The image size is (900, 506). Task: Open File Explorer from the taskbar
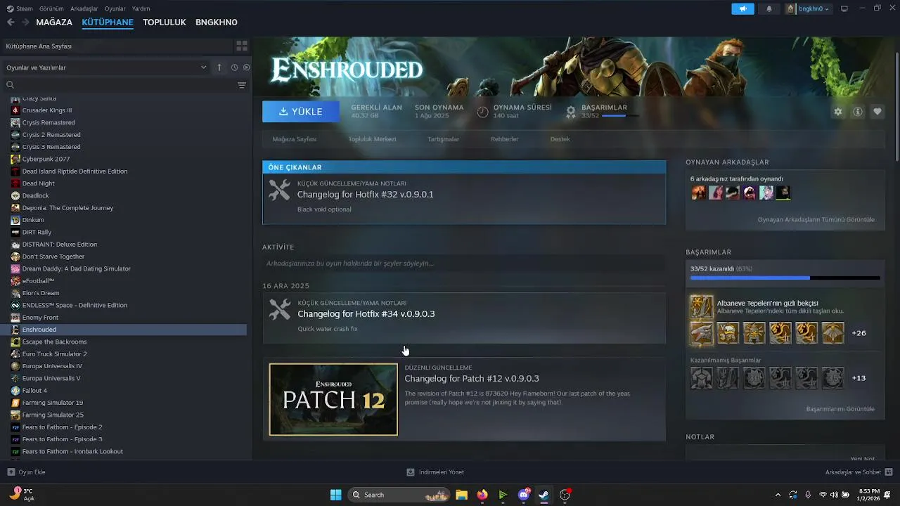[461, 495]
